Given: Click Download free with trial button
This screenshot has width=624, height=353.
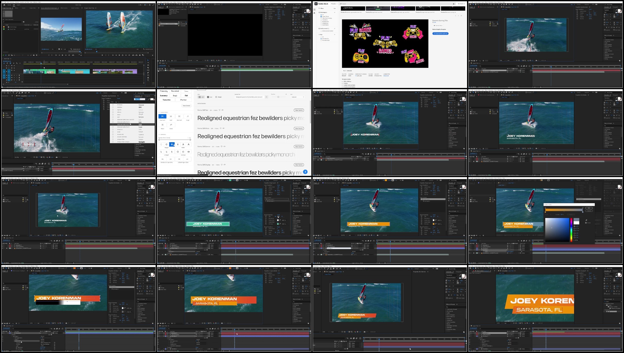Looking at the screenshot, I should [x=440, y=34].
